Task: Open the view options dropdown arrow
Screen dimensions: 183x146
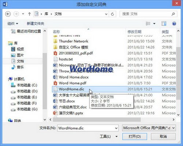Action: [x=154, y=24]
